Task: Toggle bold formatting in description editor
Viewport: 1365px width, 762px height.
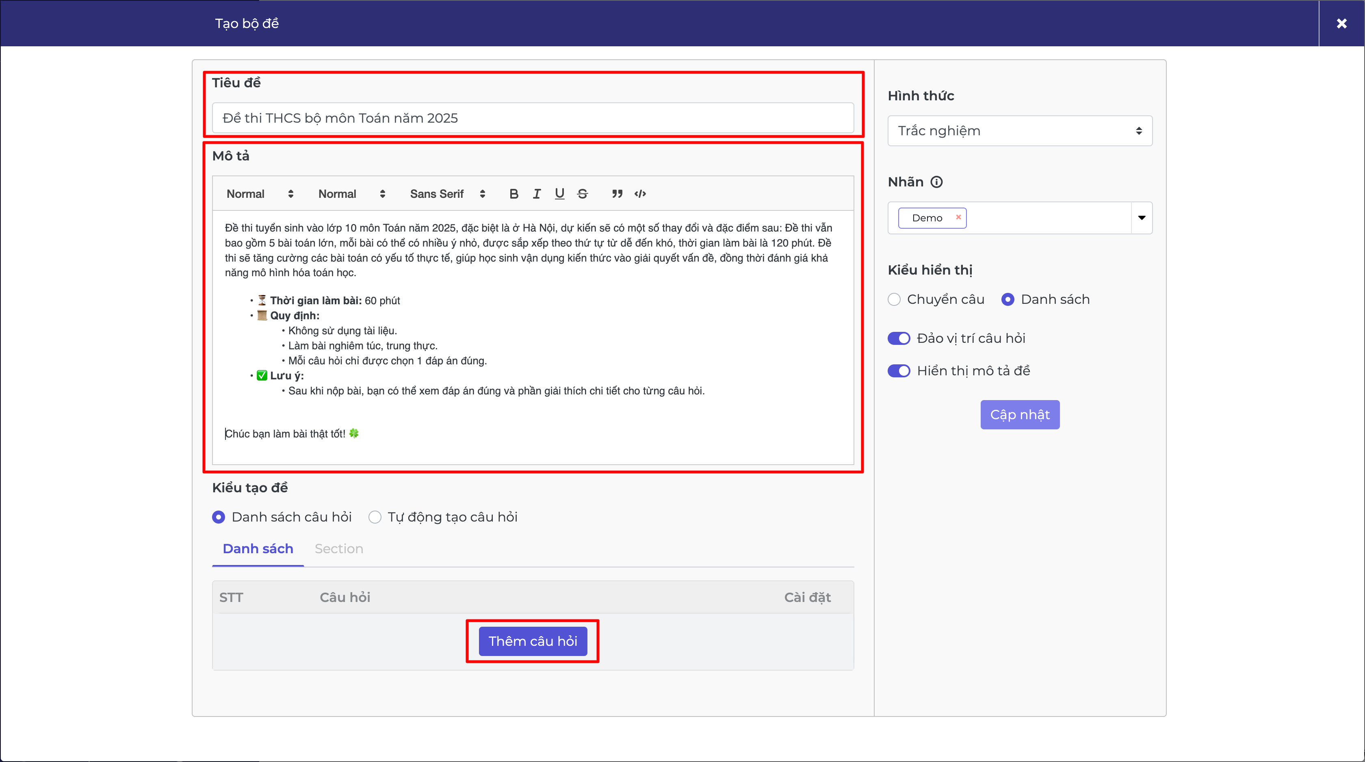Action: (x=513, y=194)
